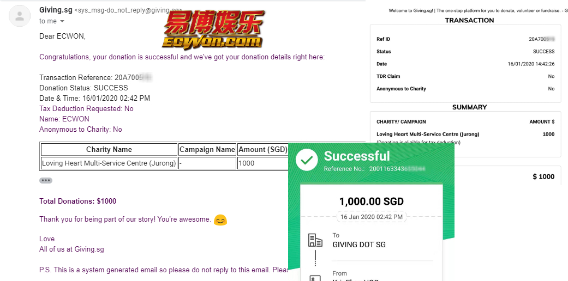Select the Charity Name table header

click(109, 149)
